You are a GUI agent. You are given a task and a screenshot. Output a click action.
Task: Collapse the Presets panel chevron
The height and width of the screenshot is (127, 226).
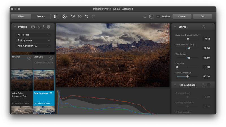click(x=15, y=27)
